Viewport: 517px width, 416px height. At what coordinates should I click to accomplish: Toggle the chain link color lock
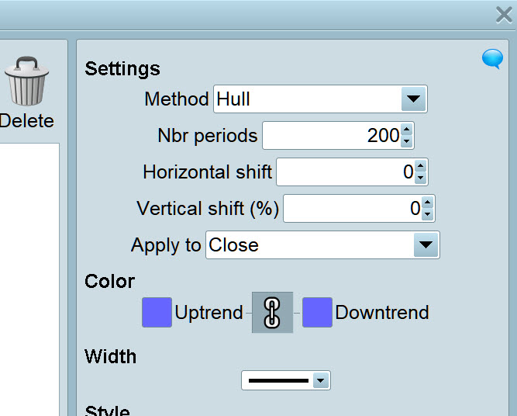click(272, 313)
